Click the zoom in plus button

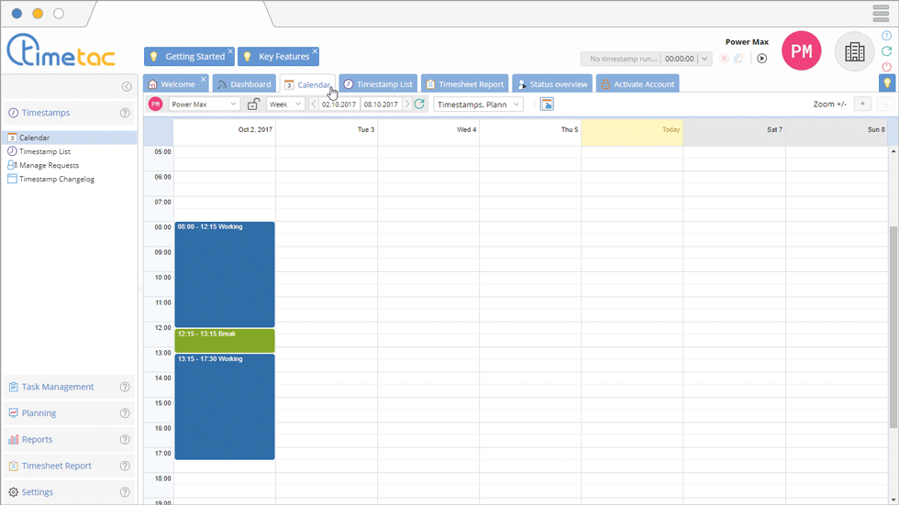(862, 104)
